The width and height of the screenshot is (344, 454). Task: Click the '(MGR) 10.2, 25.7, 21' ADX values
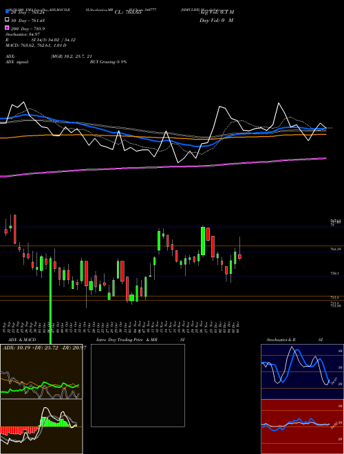pos(72,56)
